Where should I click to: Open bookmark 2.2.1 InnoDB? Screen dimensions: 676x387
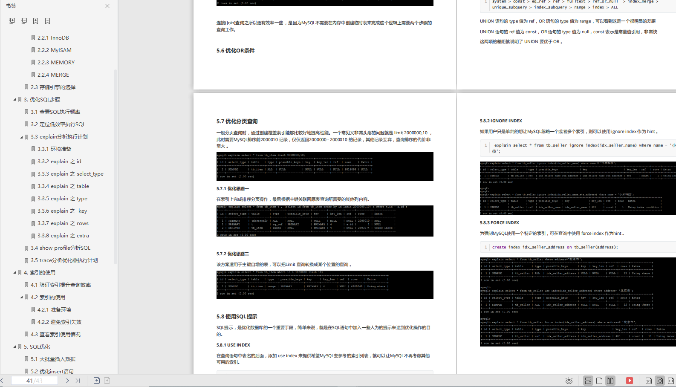point(53,38)
